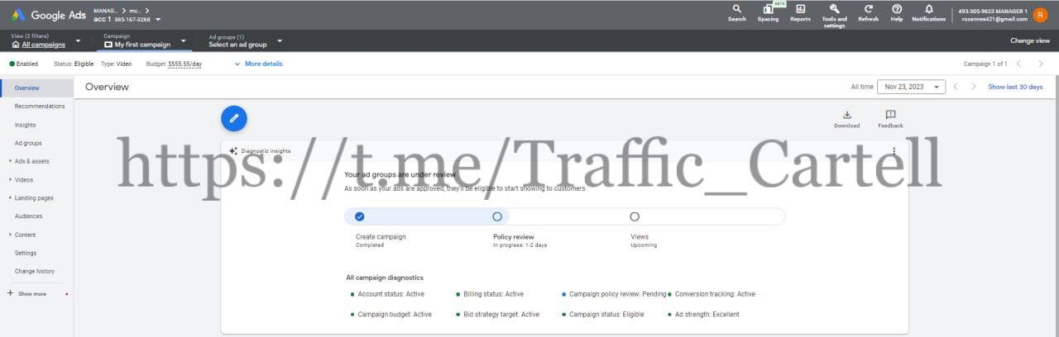Click Conversion tracking: Active text

click(x=715, y=294)
